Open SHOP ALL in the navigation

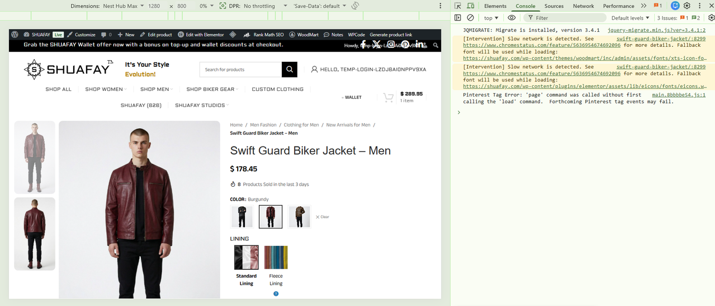point(58,89)
